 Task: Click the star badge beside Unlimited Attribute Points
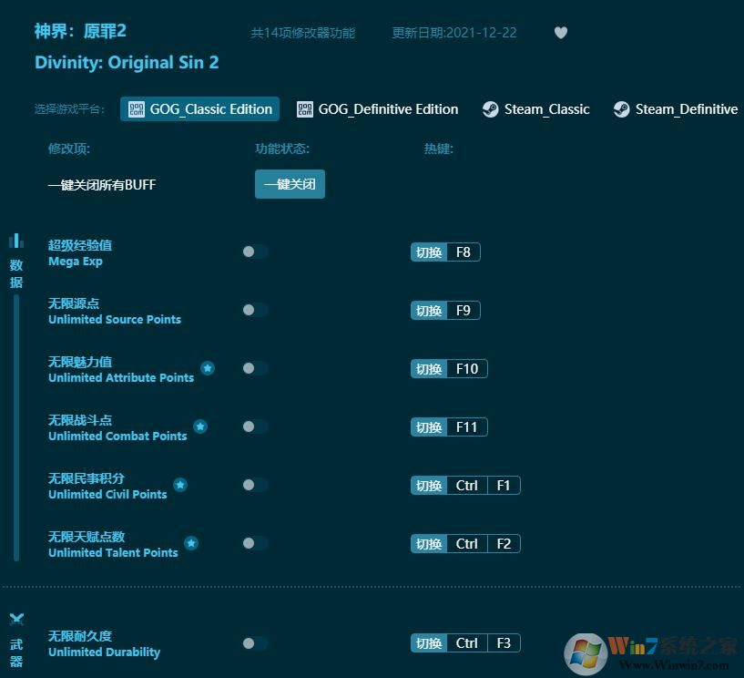(x=208, y=368)
